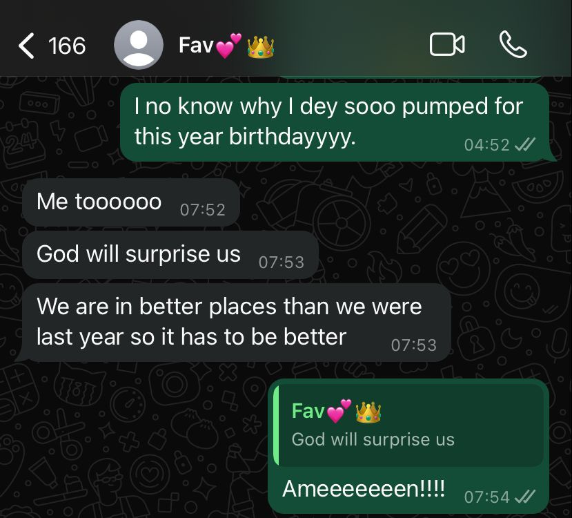Go back using the chevron arrow
Image resolution: width=572 pixels, height=518 pixels.
click(26, 46)
